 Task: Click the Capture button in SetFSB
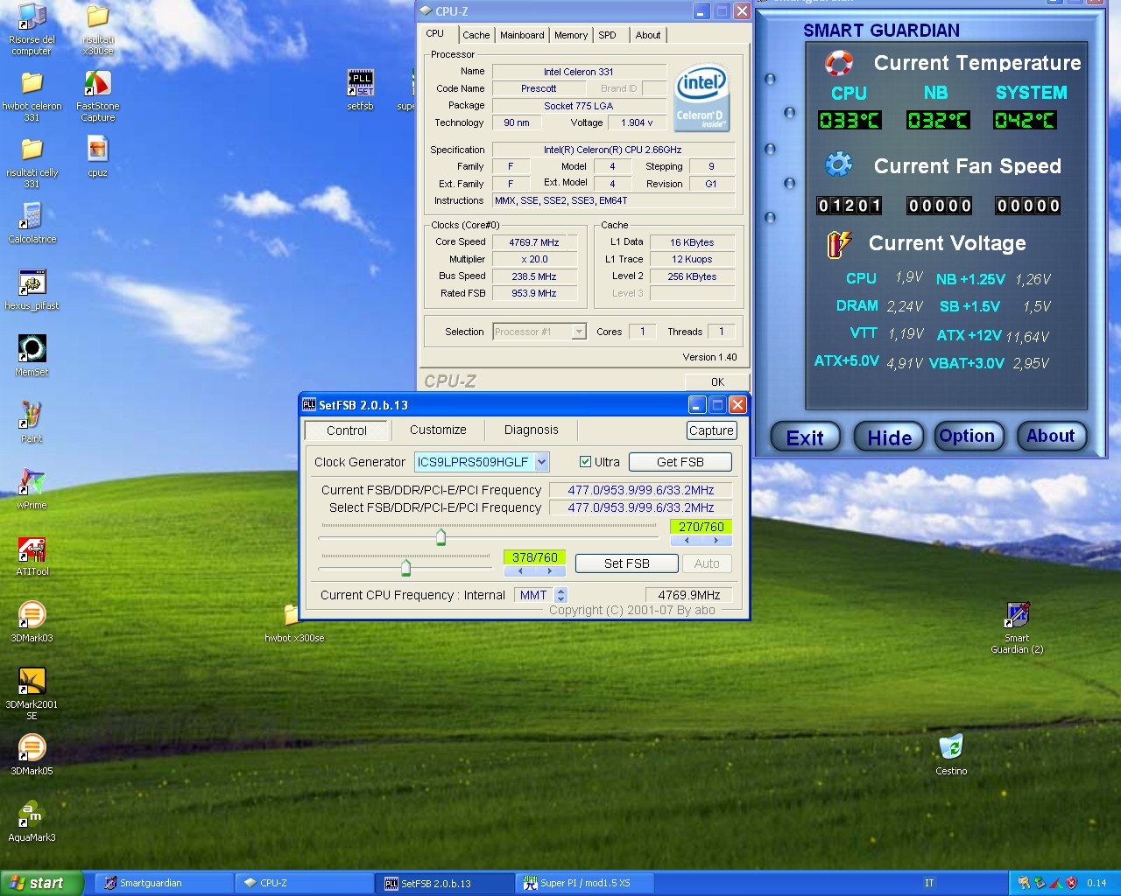(711, 430)
